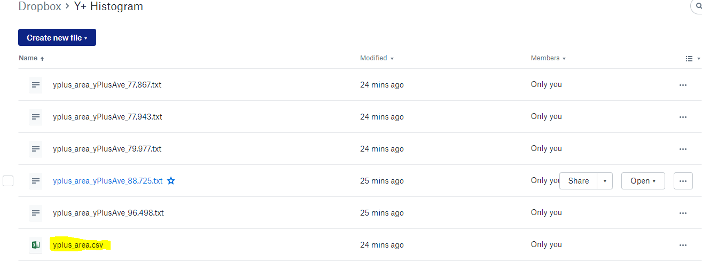Expand the Share button dropdown arrow
This screenshot has height=262, width=702.
pos(605,181)
